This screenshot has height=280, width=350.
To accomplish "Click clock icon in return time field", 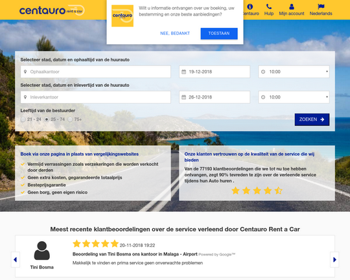I will [263, 97].
